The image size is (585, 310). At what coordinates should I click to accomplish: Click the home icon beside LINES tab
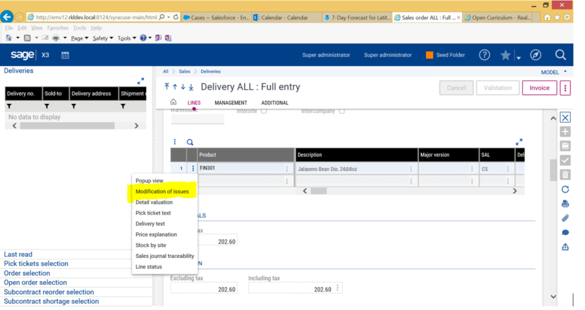pos(173,102)
